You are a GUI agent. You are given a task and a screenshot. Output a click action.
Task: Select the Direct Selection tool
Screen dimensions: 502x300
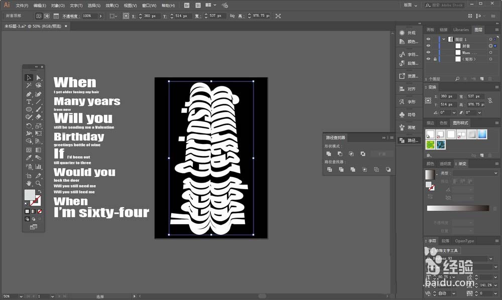[x=39, y=78]
